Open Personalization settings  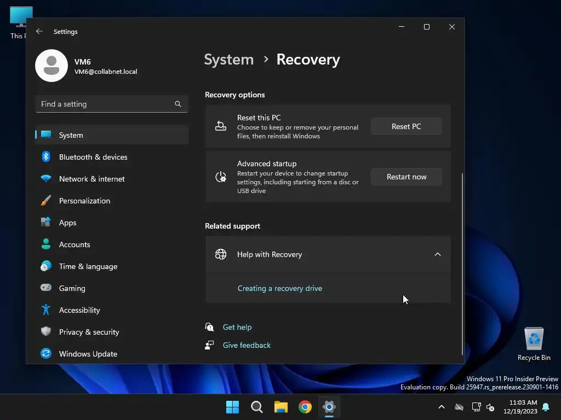point(112,200)
